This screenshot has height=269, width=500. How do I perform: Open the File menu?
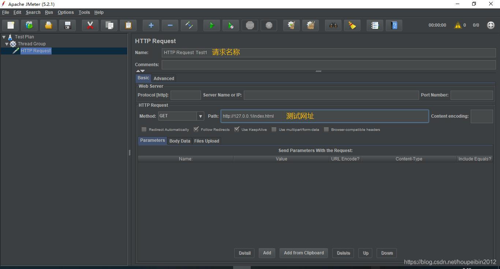(5, 12)
